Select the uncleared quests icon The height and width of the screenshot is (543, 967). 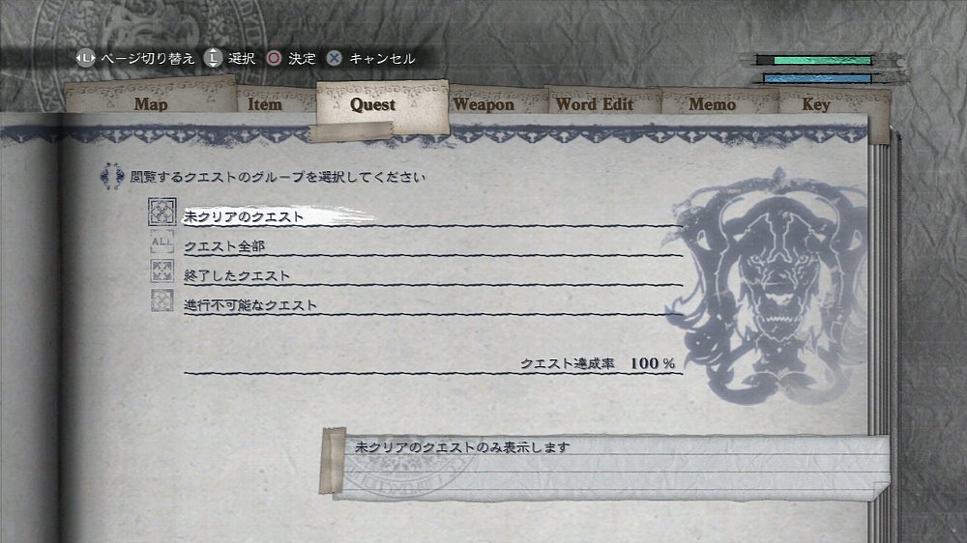162,212
